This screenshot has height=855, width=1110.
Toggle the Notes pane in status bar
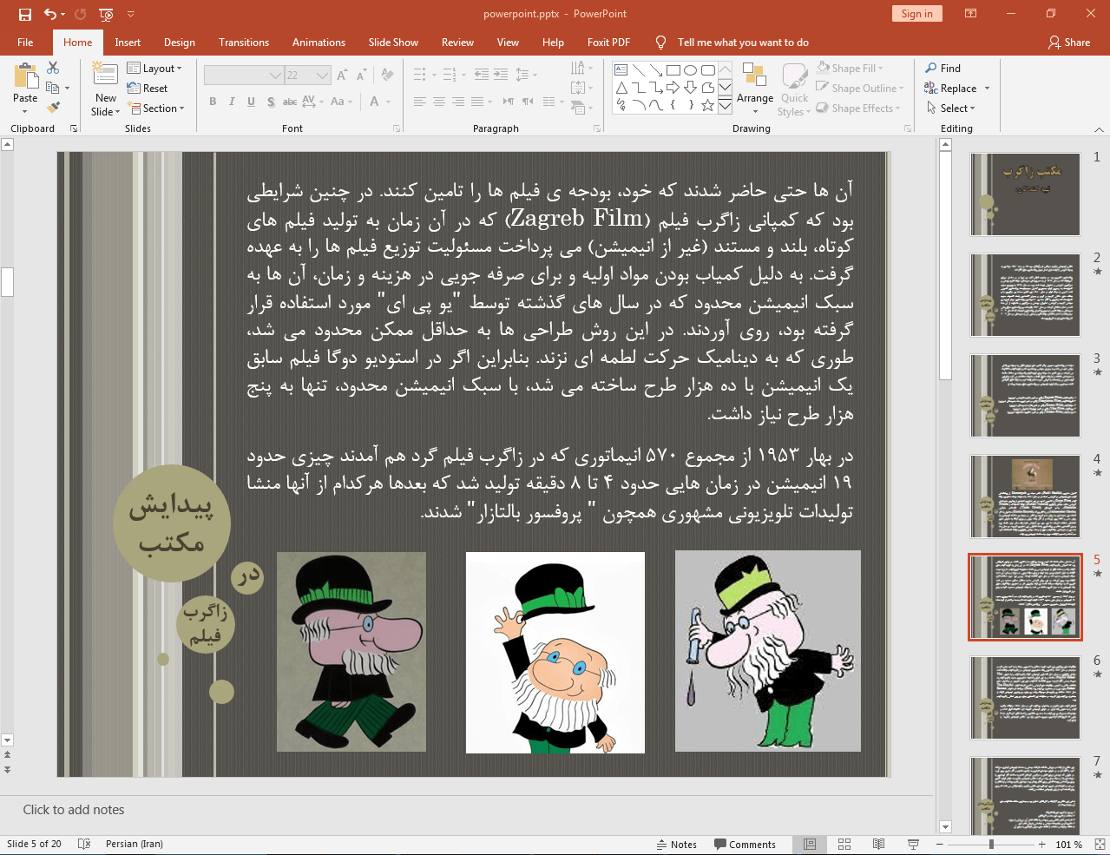click(676, 844)
